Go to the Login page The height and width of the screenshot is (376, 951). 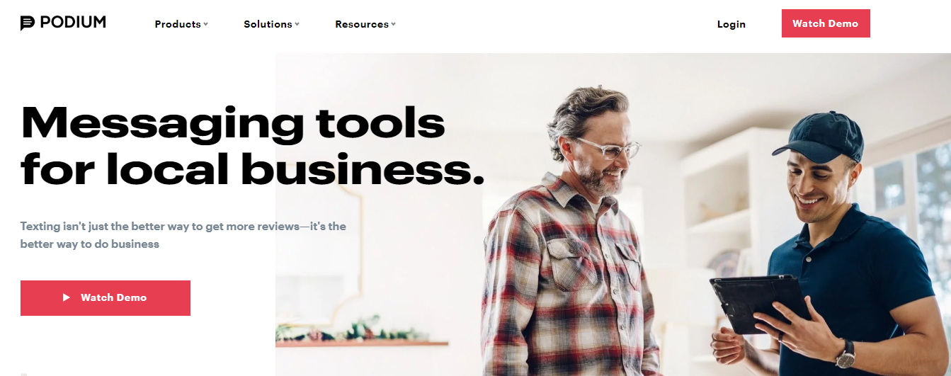click(x=731, y=24)
